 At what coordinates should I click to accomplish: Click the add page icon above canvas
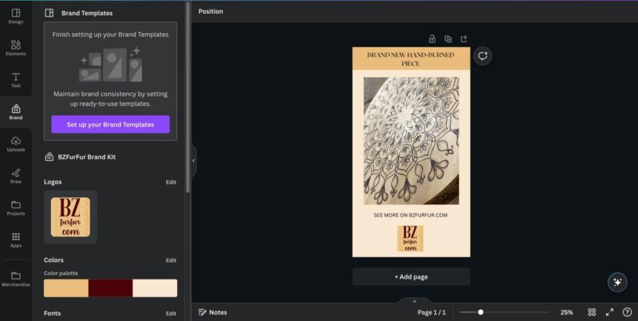464,39
